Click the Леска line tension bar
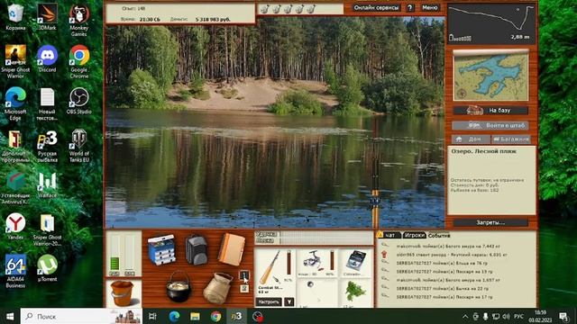The height and width of the screenshot is (324, 577). click(326, 240)
